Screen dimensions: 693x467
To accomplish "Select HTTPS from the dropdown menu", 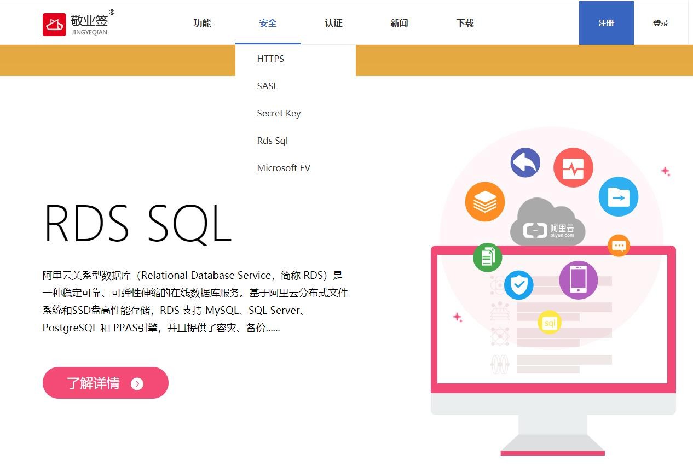I will click(x=296, y=59).
